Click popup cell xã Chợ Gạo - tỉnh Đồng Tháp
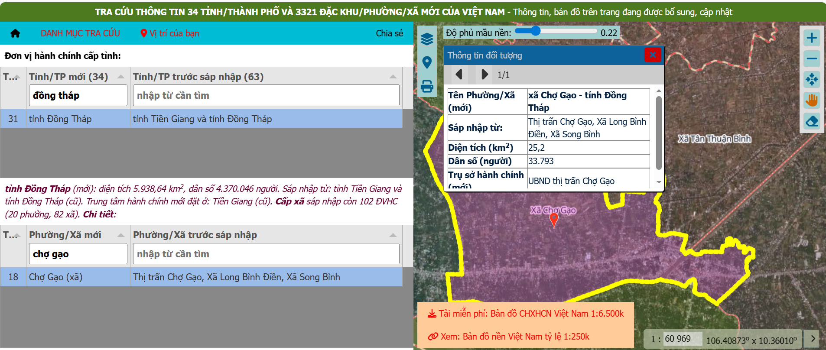Screen dimensions: 826x350 [x=588, y=101]
